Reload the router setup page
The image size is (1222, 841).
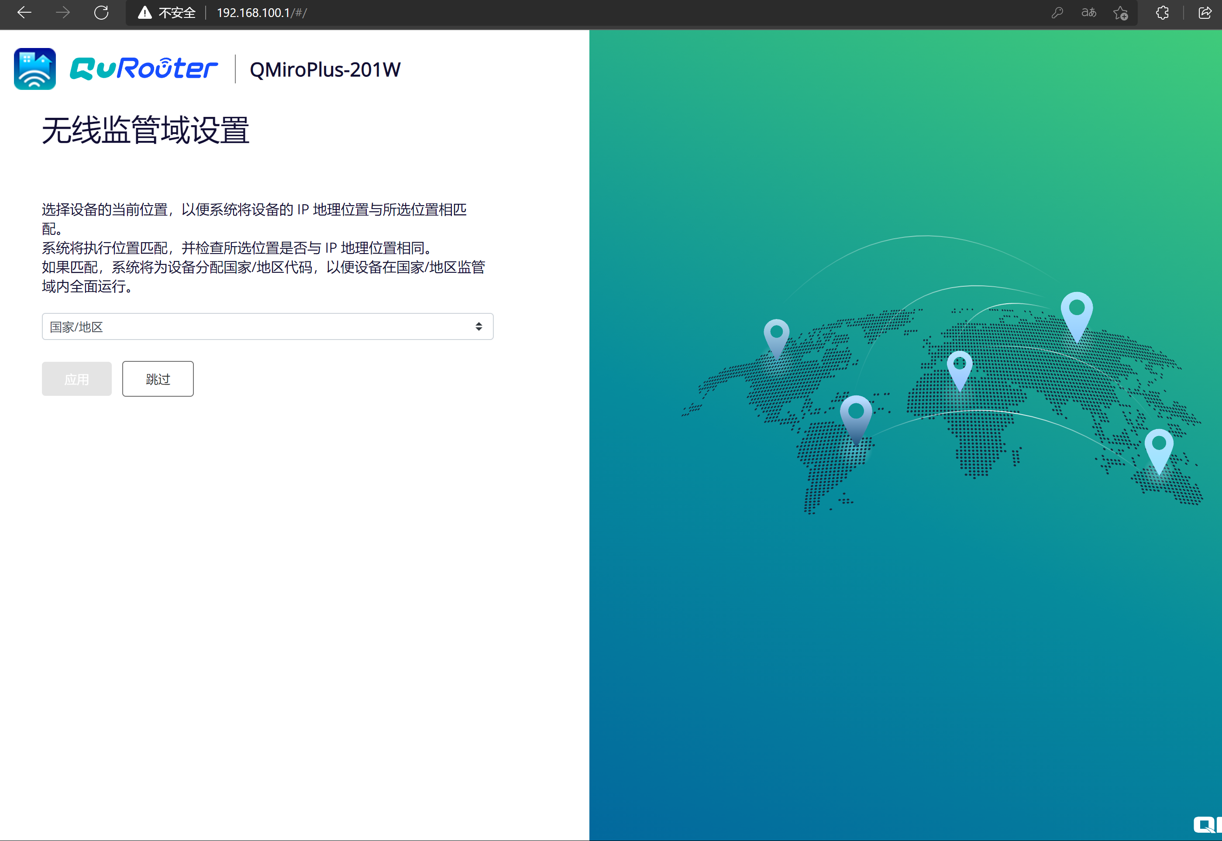tap(101, 13)
